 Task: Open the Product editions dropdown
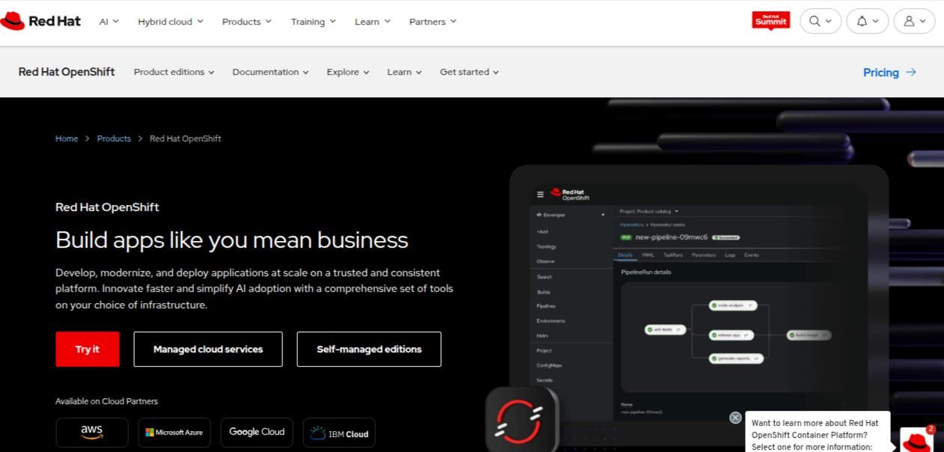174,72
